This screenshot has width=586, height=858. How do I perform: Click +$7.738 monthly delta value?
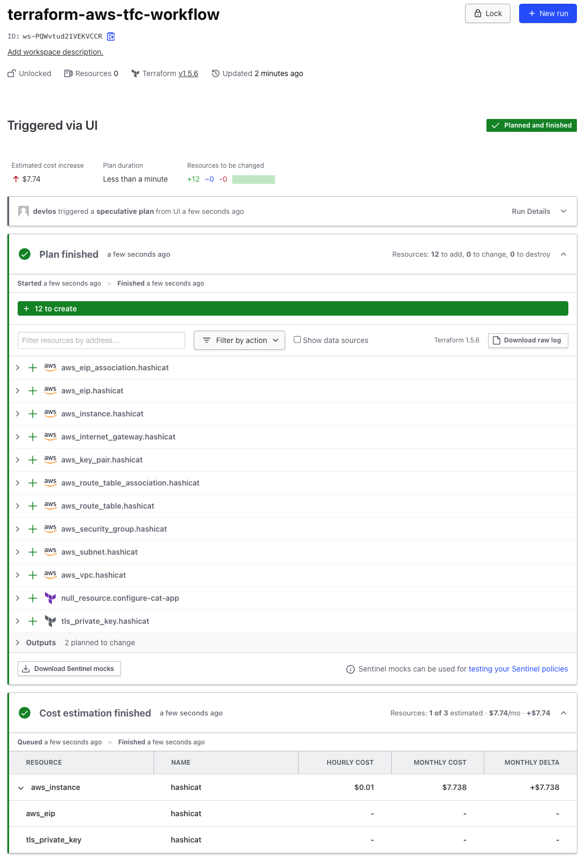[545, 787]
